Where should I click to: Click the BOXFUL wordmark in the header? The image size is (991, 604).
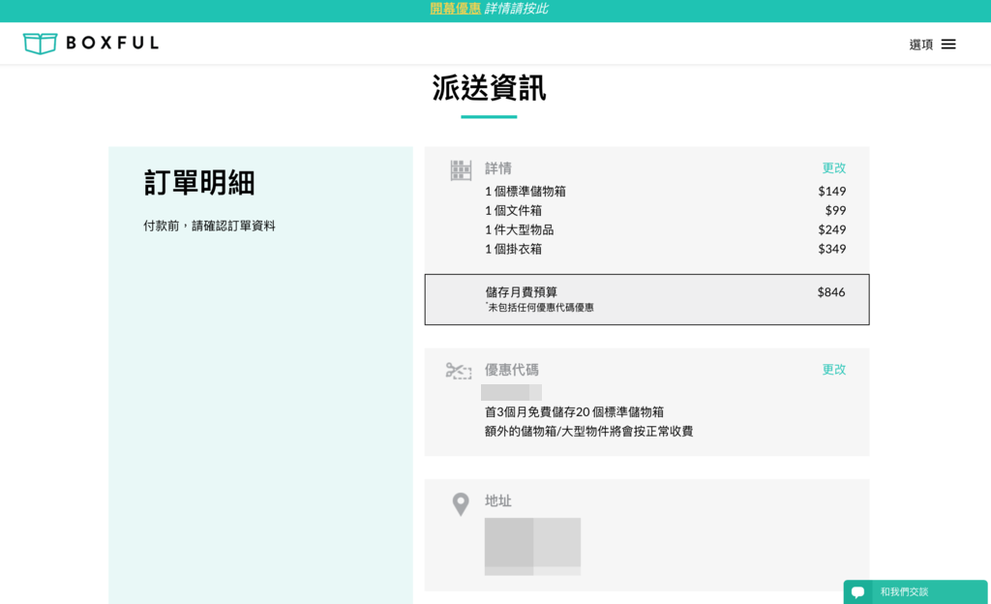[110, 43]
